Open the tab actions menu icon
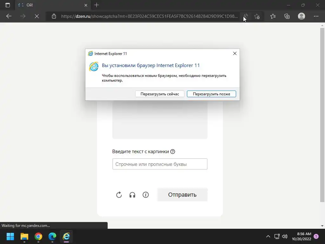 8,5
